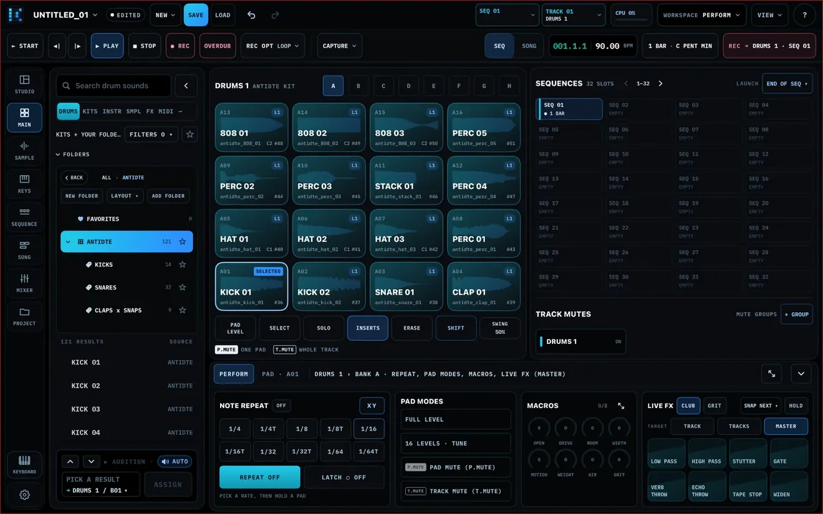The height and width of the screenshot is (514, 823).
Task: Click the redo arrow icon
Action: pyautogui.click(x=275, y=15)
